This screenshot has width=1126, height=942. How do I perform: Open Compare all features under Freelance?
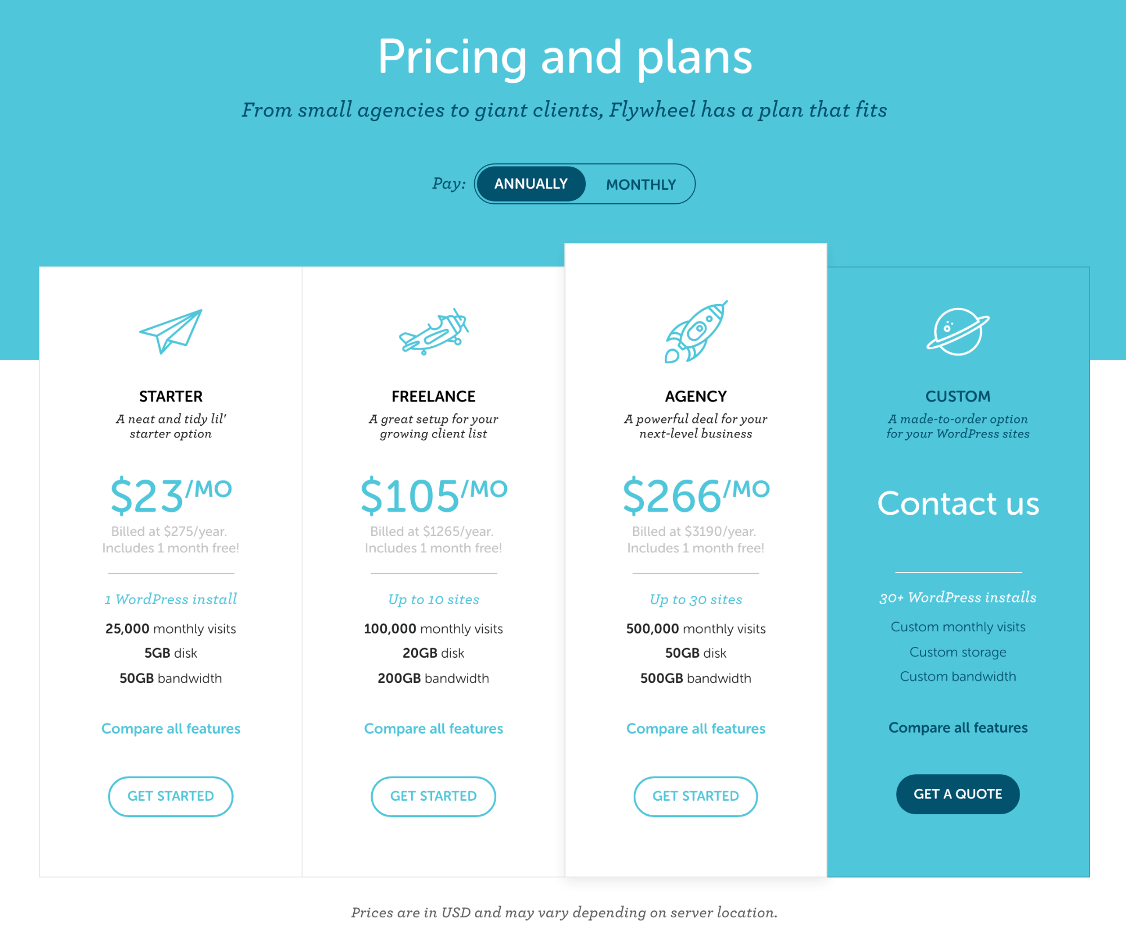pos(433,729)
